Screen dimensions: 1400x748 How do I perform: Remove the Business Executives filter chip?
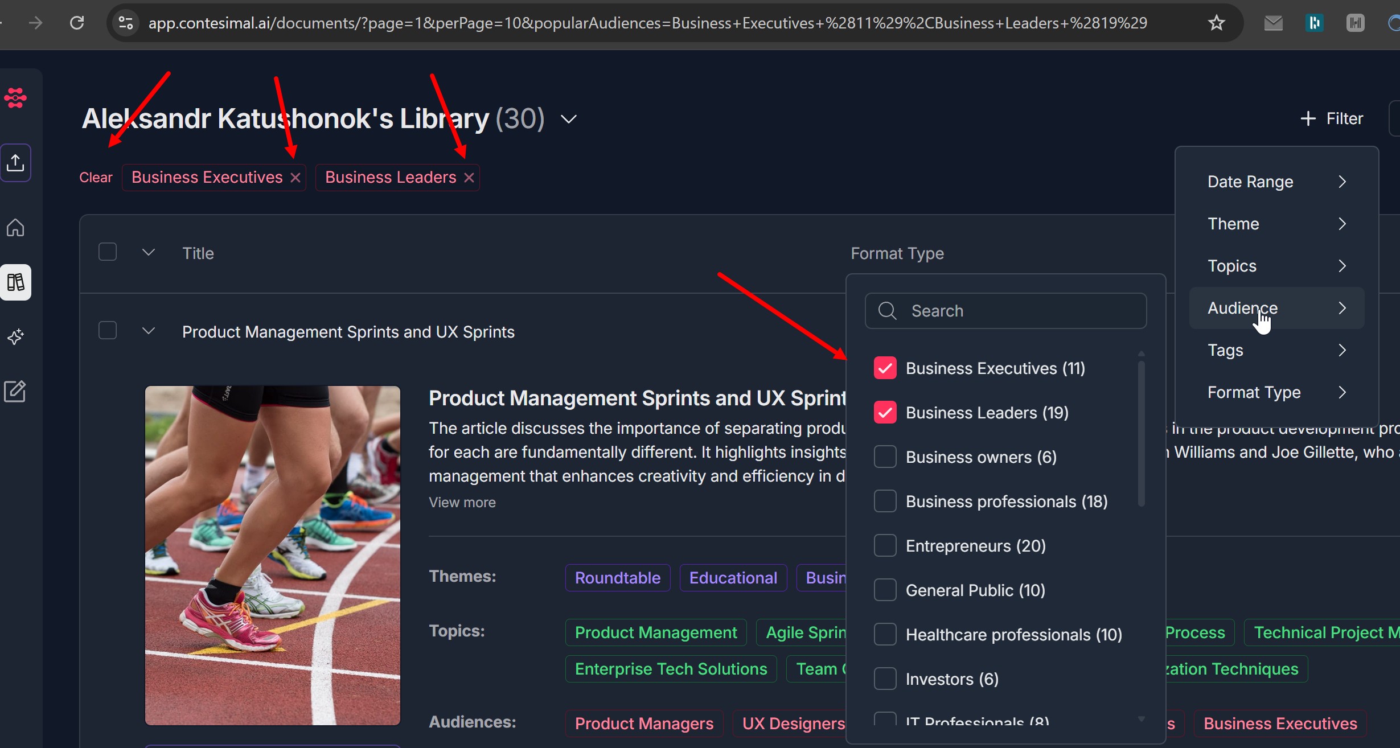click(295, 178)
